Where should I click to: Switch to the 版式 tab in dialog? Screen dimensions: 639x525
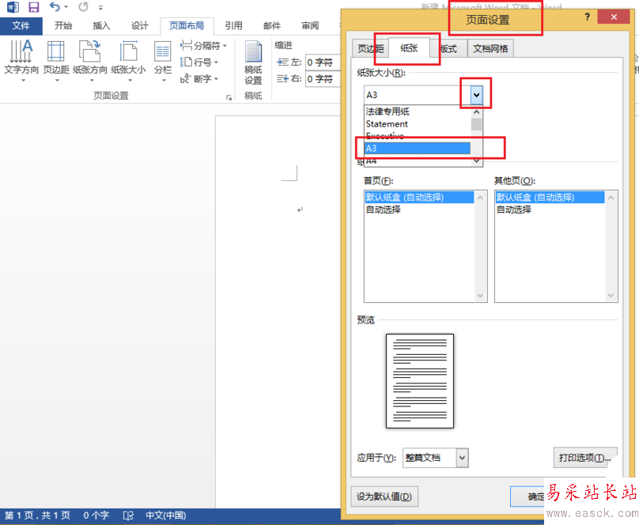(448, 49)
